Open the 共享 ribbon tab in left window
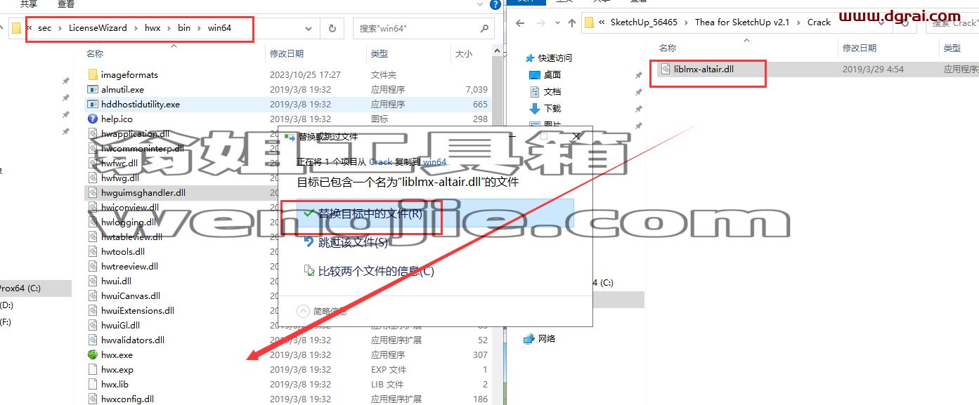Screen dimensions: 979x405 pyautogui.click(x=29, y=4)
